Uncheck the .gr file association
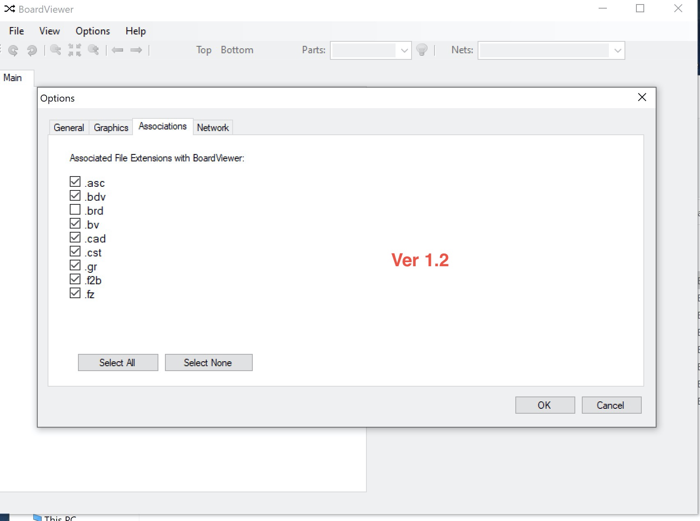The width and height of the screenshot is (700, 521). (x=75, y=265)
